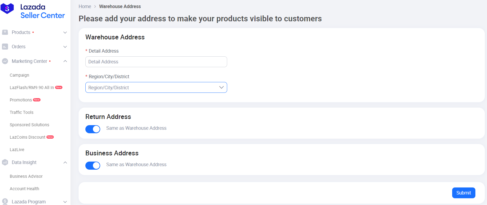Expand the Orders menu
The image size is (487, 205).
point(65,47)
